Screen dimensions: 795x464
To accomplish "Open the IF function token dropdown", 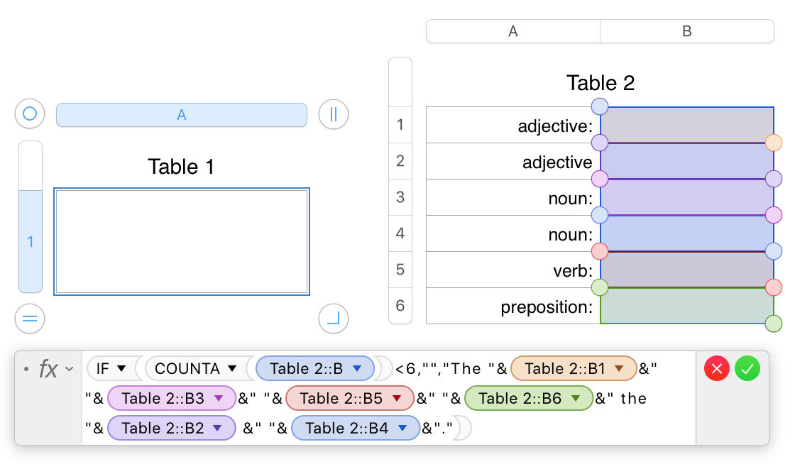I will 121,369.
